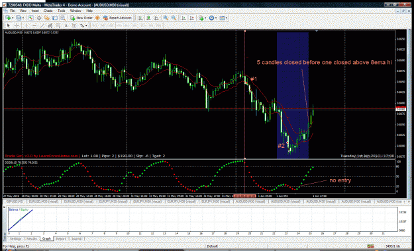Click the New Chart toolbar icon
The height and width of the screenshot is (251, 414).
pyautogui.click(x=8, y=18)
